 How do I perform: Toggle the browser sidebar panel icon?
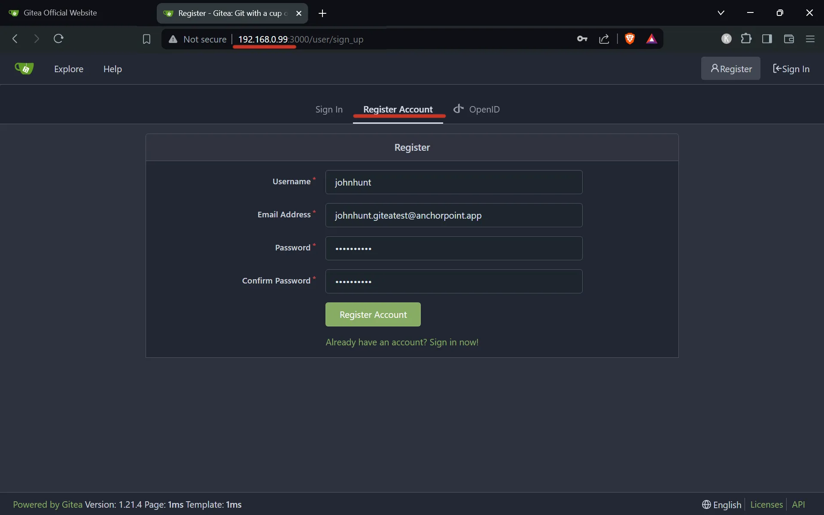tap(767, 39)
